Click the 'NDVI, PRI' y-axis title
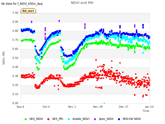The width and height of the screenshot is (165, 124). pyautogui.click(x=4, y=58)
